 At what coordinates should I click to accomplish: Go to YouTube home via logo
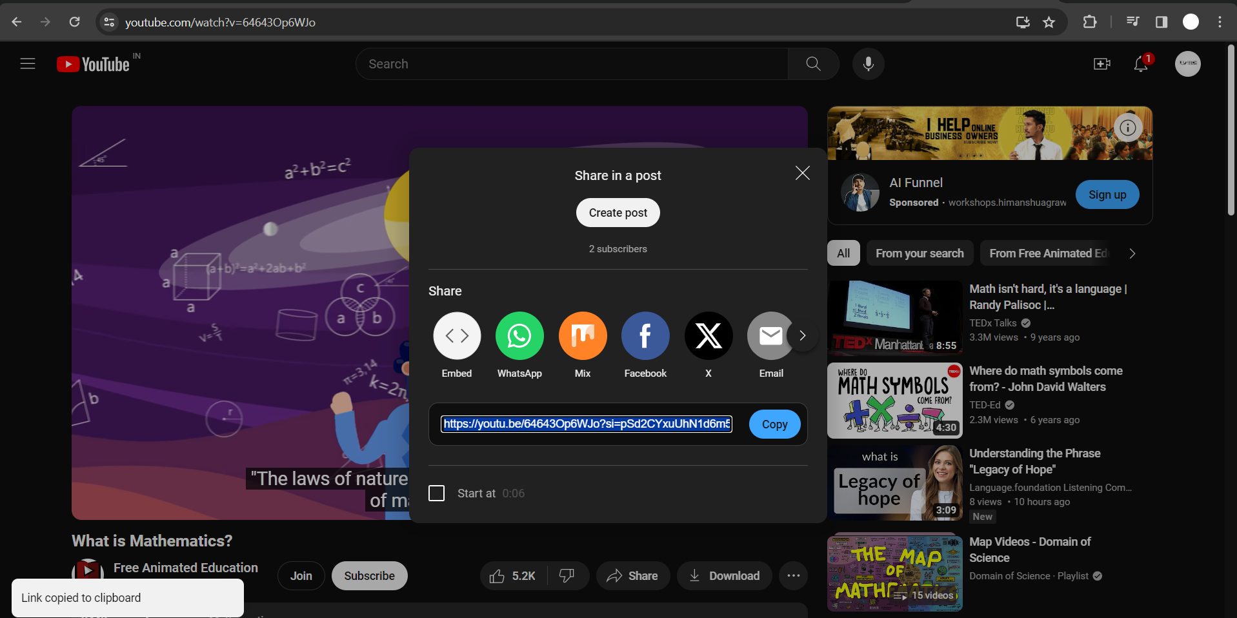click(x=94, y=64)
